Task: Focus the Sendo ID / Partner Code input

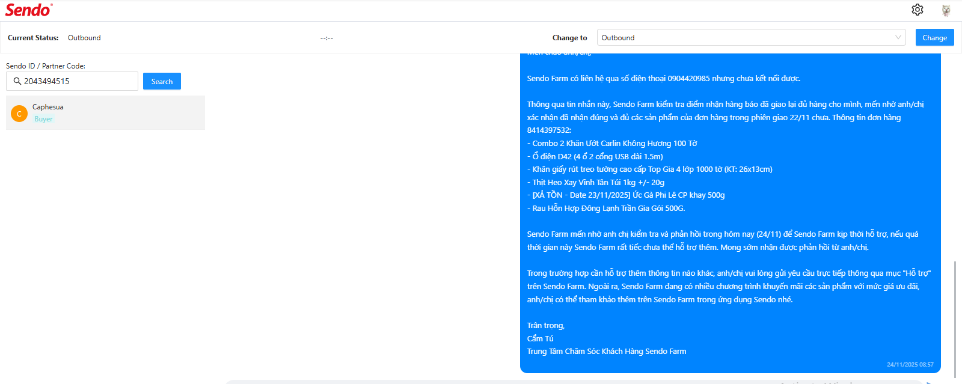Action: (72, 81)
